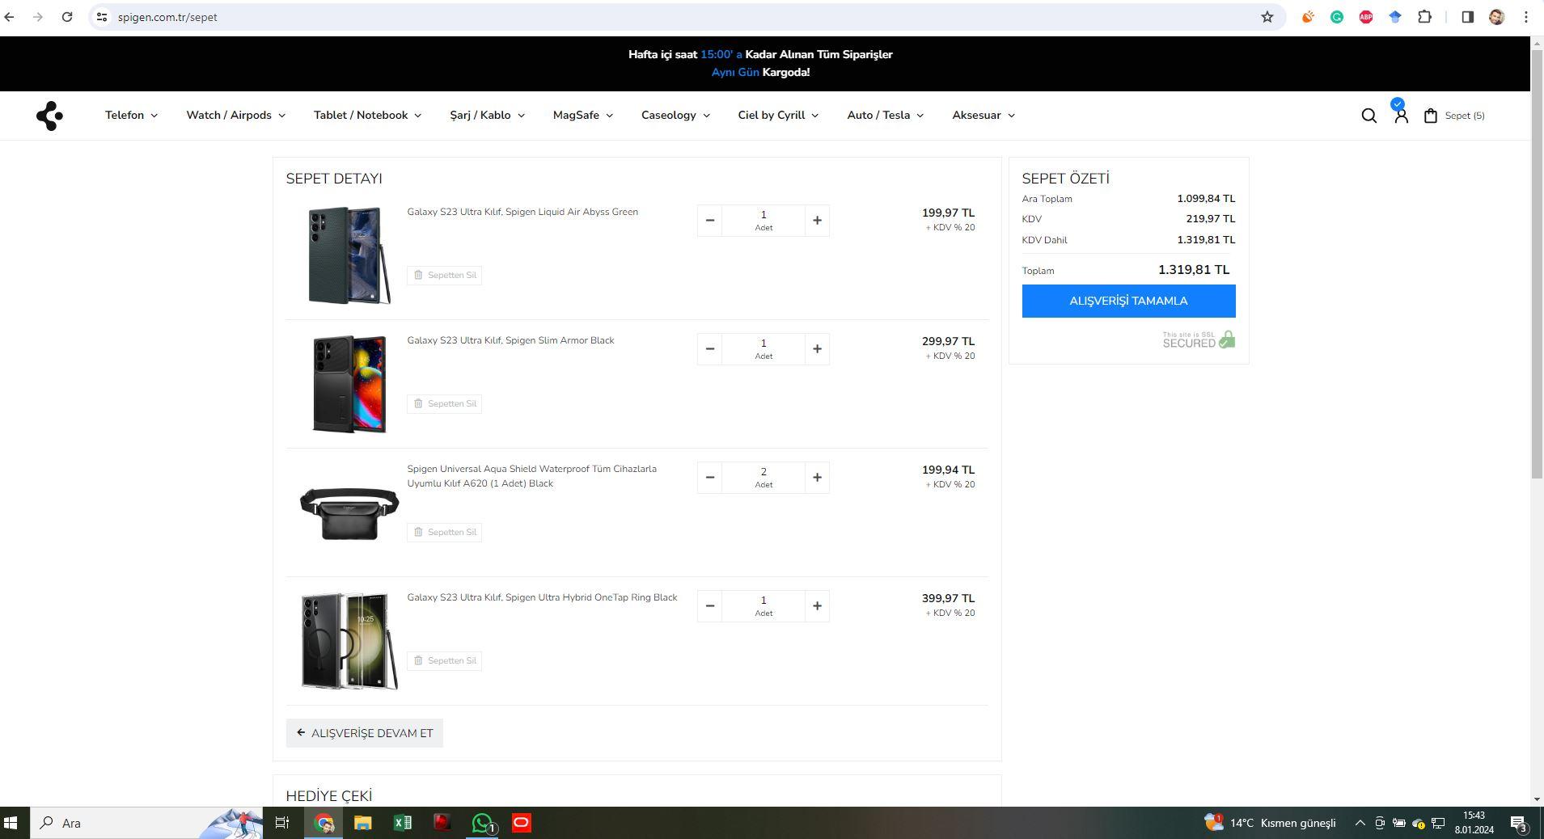Image resolution: width=1544 pixels, height=839 pixels.
Task: Click the Spigen logo
Action: pos(49,115)
